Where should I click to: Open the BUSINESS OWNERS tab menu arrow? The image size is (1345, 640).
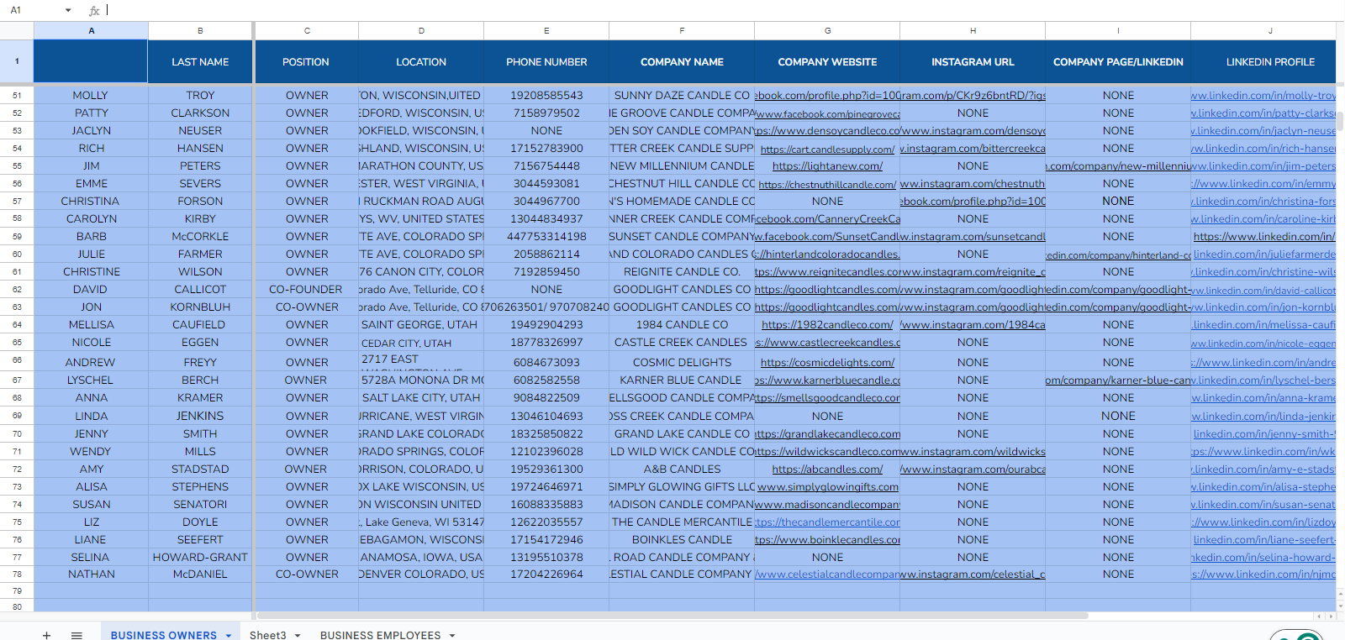tap(228, 635)
